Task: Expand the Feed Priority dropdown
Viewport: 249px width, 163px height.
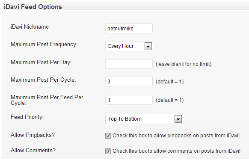Action: pos(144,119)
